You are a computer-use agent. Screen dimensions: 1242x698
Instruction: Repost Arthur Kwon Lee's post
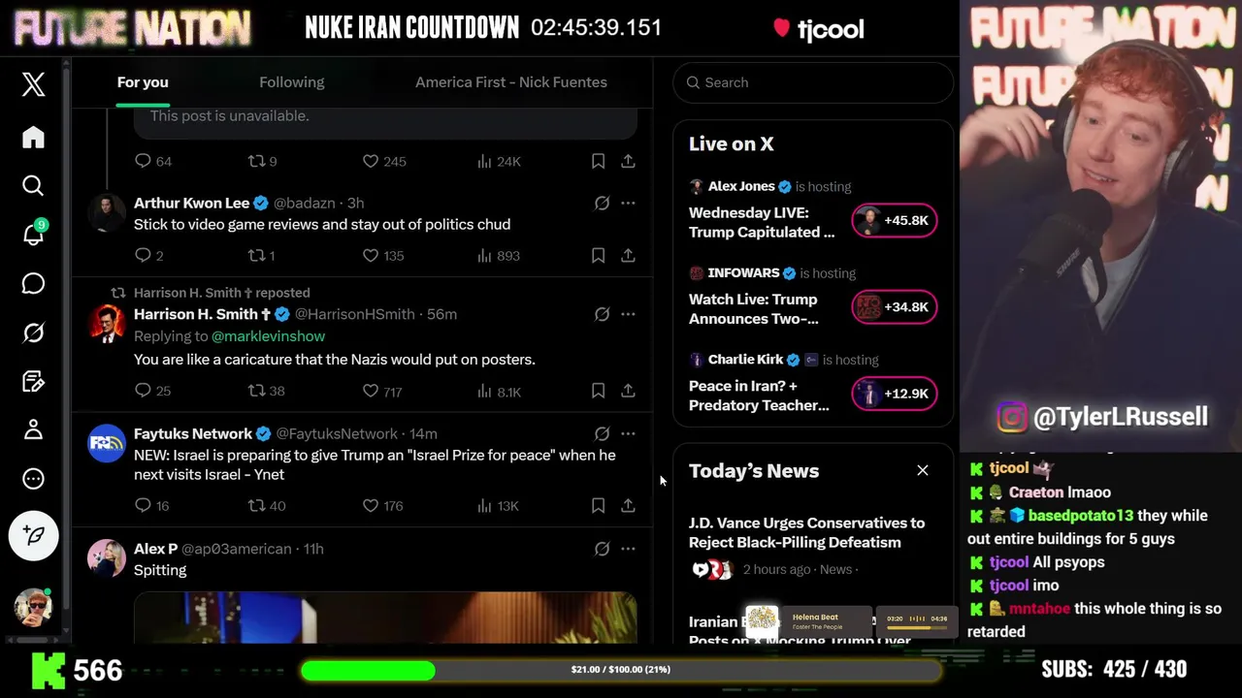coord(261,255)
